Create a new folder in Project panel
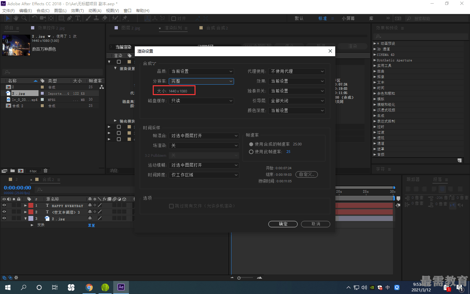The image size is (470, 294). pos(12,171)
